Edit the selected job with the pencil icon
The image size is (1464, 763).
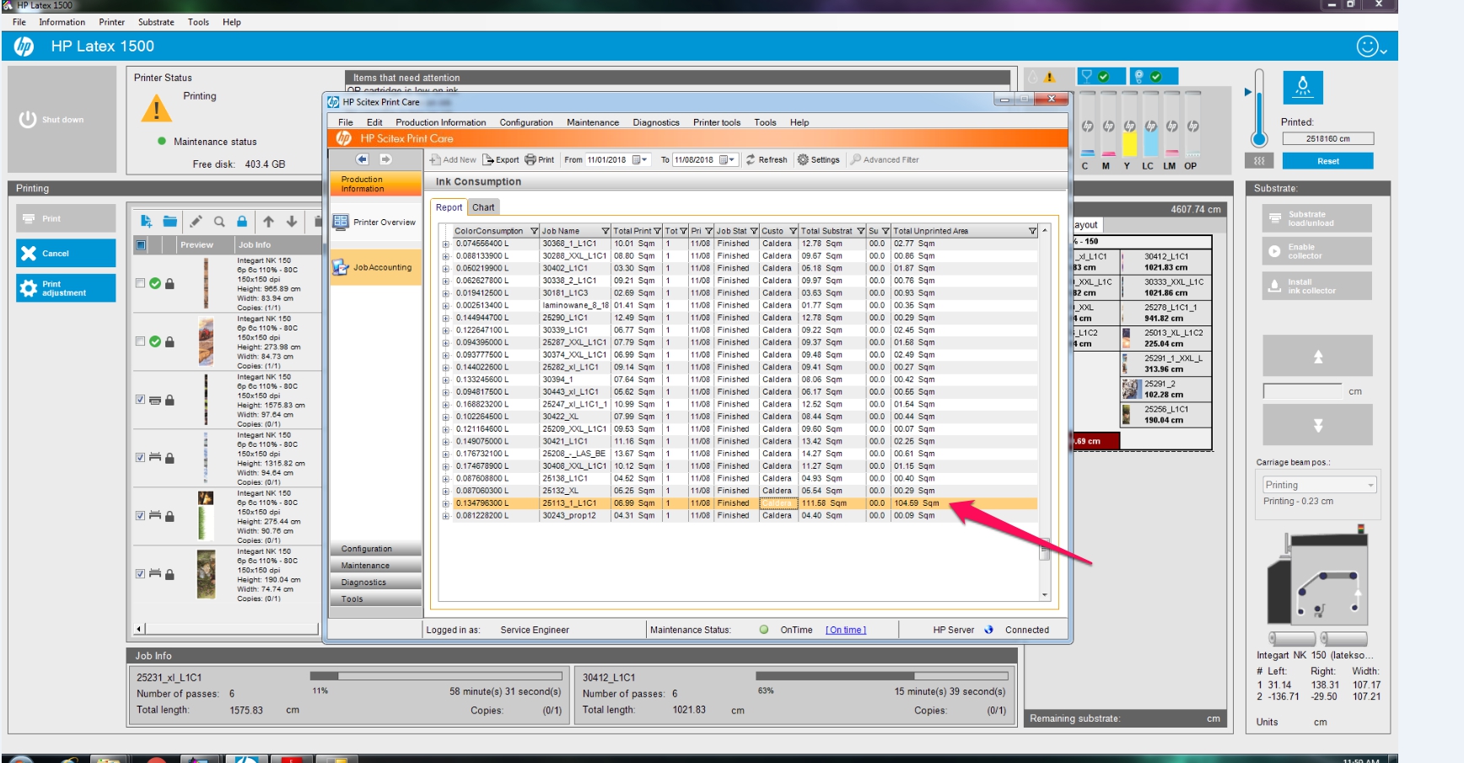pyautogui.click(x=196, y=221)
